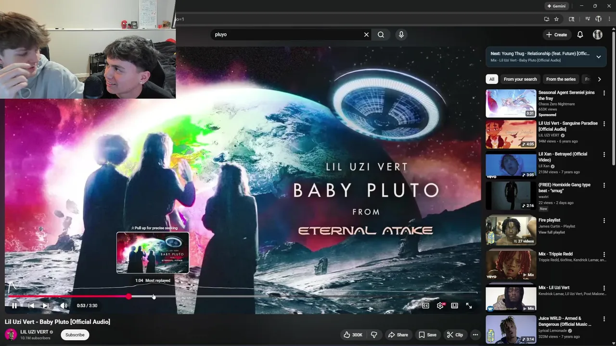Dislike the Baby Pluto video
The image size is (616, 346).
[x=374, y=335]
